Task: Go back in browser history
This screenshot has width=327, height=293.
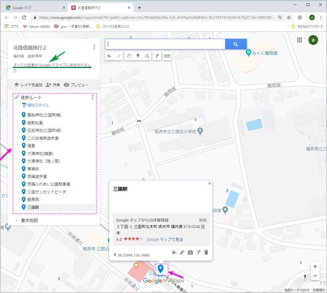Action: pyautogui.click(x=7, y=17)
